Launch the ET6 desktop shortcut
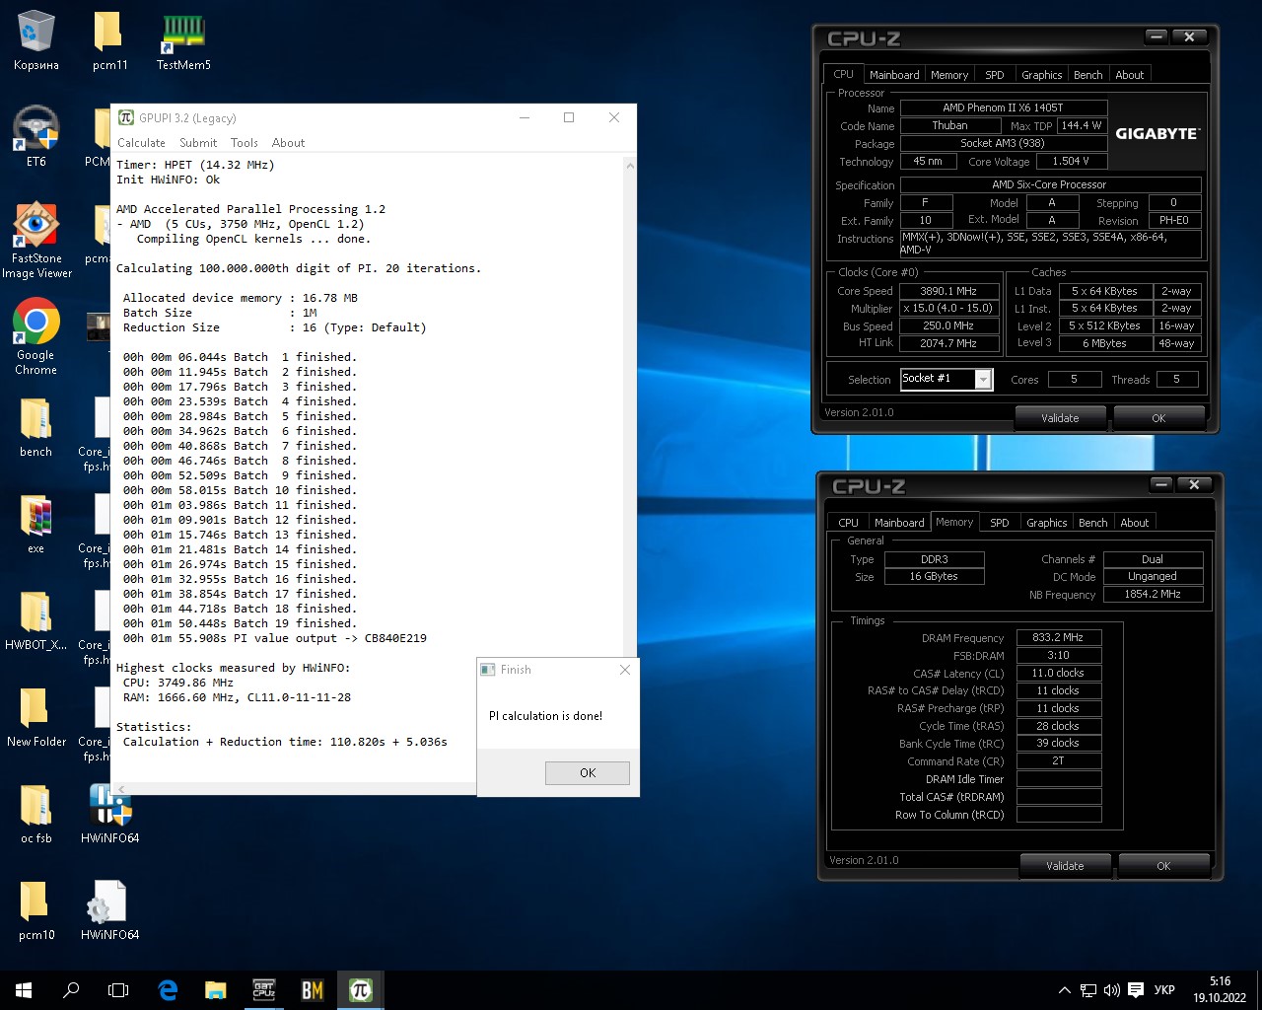Image resolution: width=1262 pixels, height=1010 pixels. coord(35,136)
